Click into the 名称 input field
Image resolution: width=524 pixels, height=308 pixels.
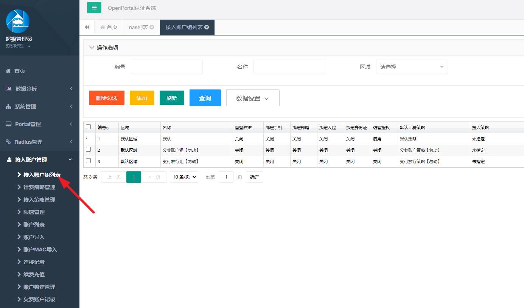[289, 67]
